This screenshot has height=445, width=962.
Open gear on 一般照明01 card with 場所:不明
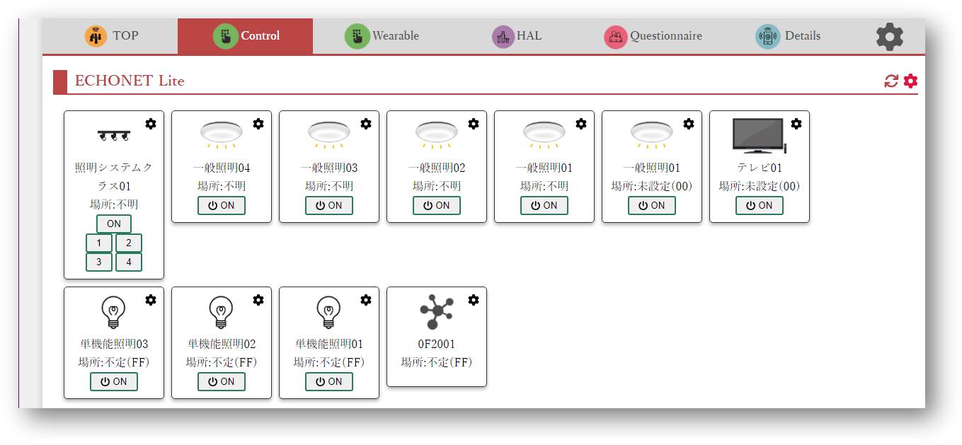pos(581,124)
